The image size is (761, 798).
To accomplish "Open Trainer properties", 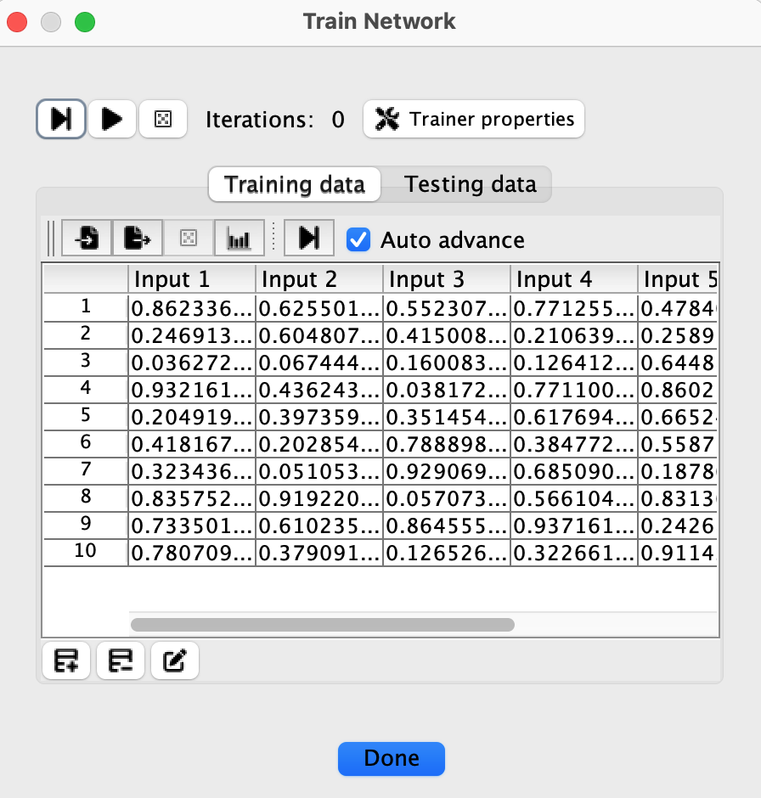I will 474,120.
